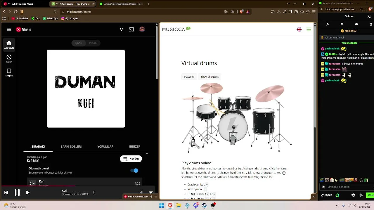Click the Show shortcuts button
The height and width of the screenshot is (210, 374).
(x=210, y=77)
